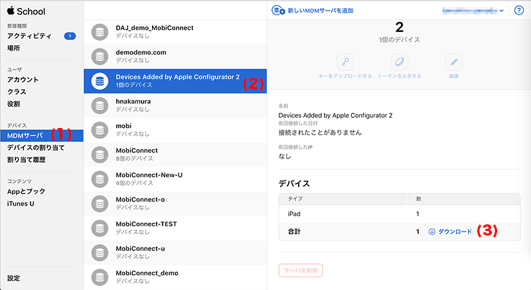Image resolution: width=531 pixels, height=290 pixels.
Task: Click the key upload icon
Action: coord(345,62)
